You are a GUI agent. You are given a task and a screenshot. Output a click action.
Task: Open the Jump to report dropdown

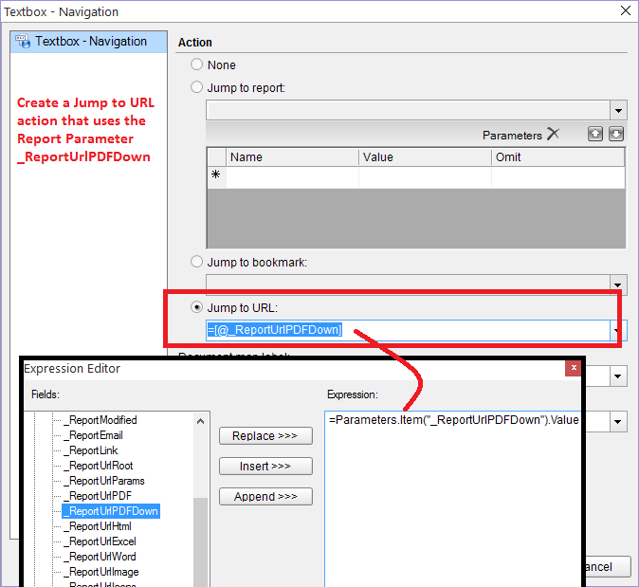[x=618, y=110]
